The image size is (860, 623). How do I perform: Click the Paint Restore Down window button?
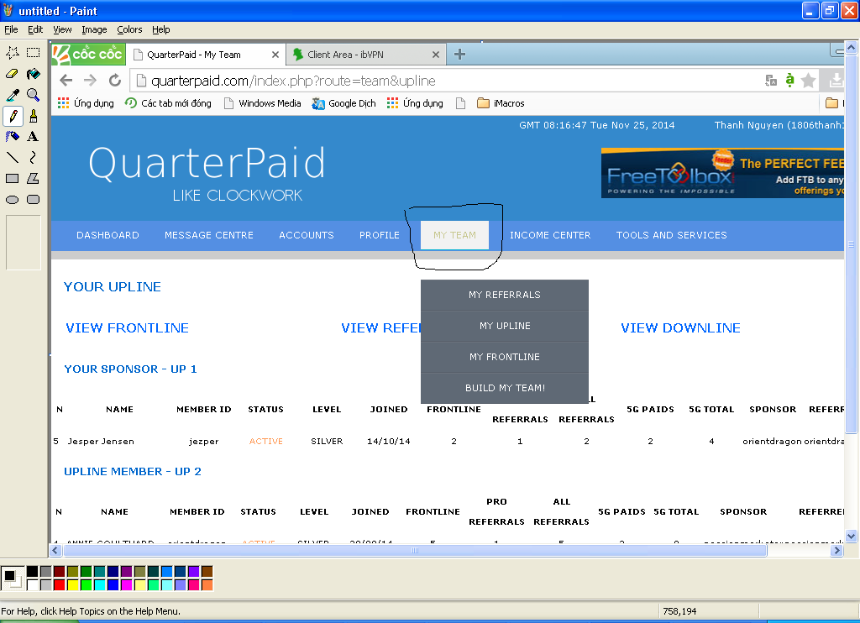(x=830, y=10)
